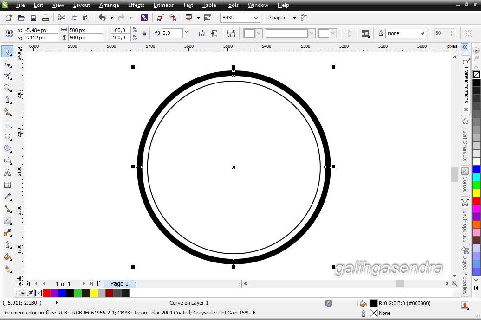The height and width of the screenshot is (320, 481).
Task: Select the Freehand tool
Action: coord(8,100)
